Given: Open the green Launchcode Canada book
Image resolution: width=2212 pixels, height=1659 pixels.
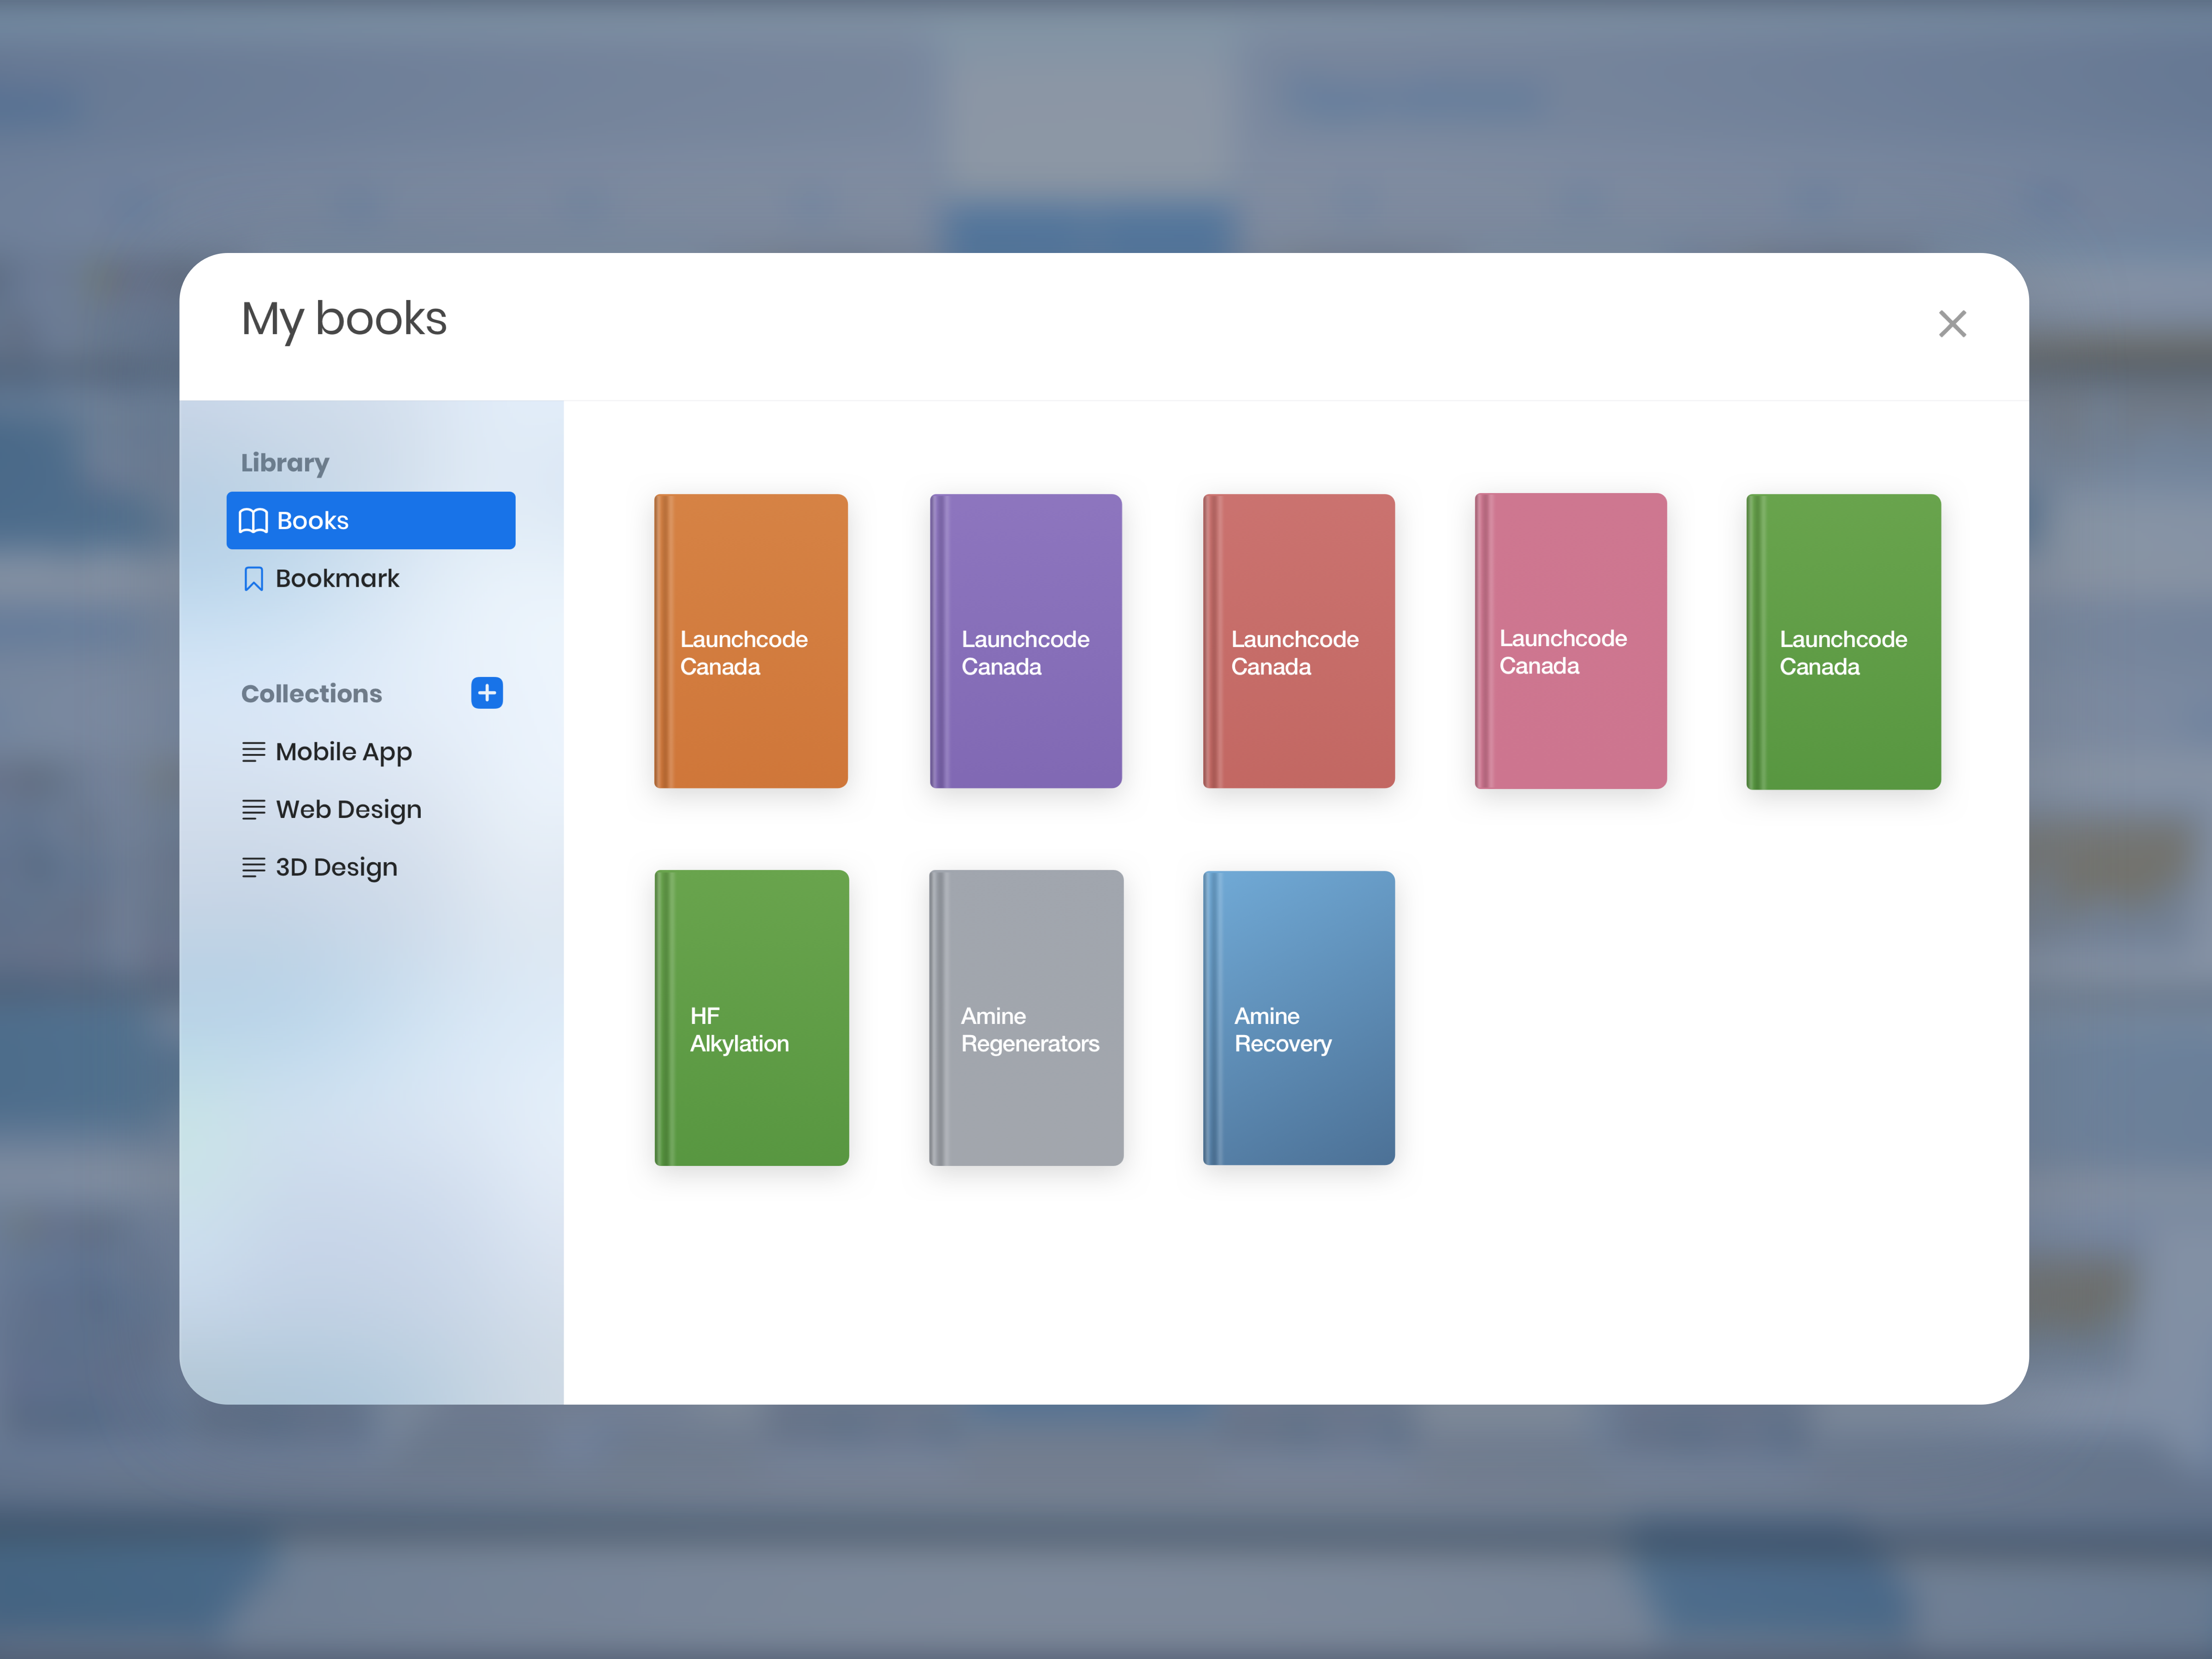Looking at the screenshot, I should [x=1843, y=641].
